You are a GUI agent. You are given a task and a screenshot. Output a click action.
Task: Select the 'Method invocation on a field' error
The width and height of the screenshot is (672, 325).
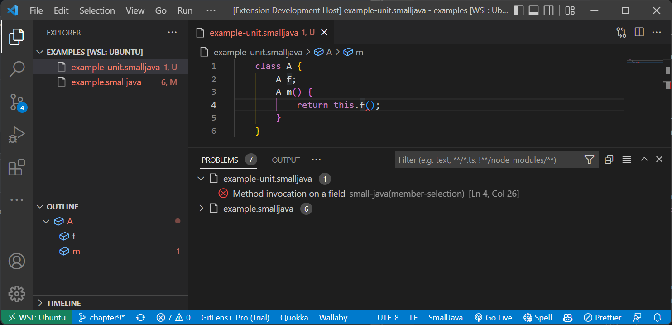[x=289, y=194]
